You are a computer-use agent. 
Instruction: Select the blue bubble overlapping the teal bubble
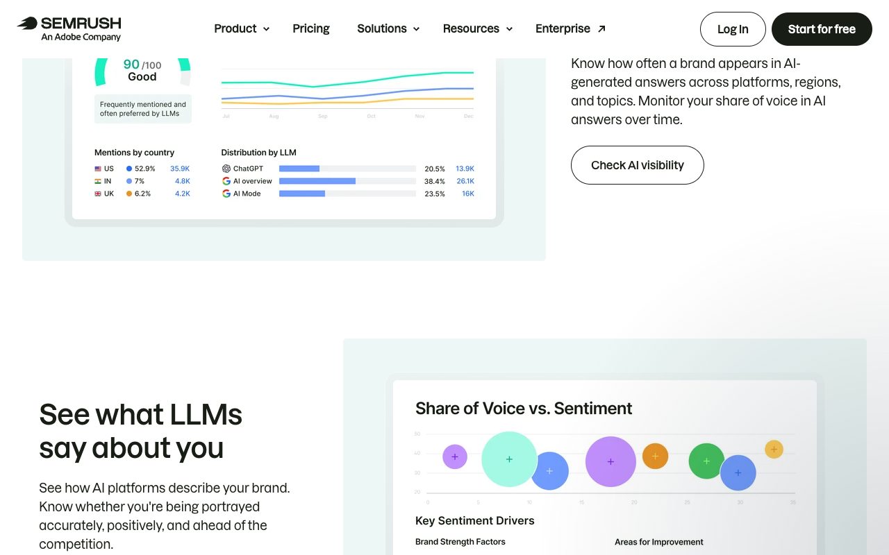[x=549, y=471]
